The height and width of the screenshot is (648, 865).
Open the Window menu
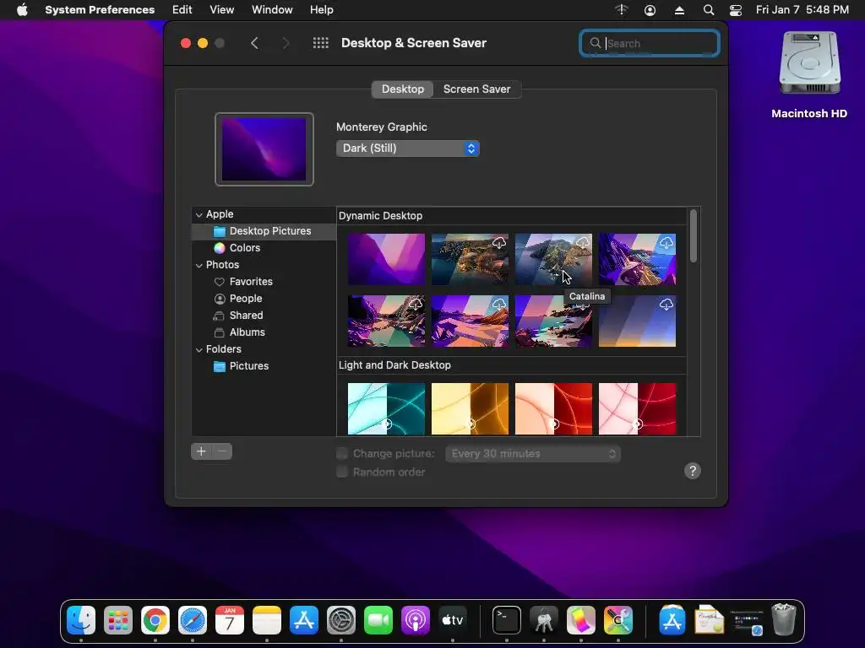click(x=272, y=10)
